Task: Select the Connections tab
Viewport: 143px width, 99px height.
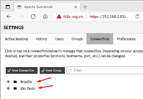Action: pyautogui.click(x=100, y=39)
